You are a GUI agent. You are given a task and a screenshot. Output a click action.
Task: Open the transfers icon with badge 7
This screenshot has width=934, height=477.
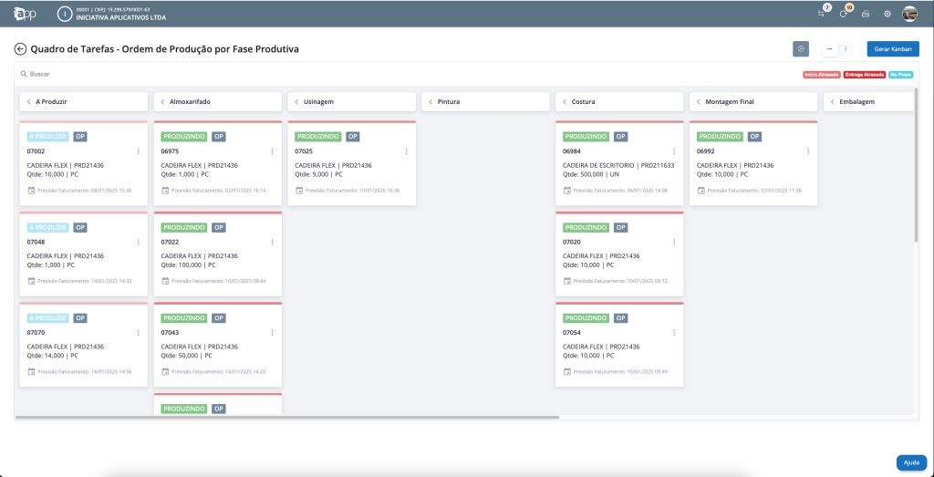click(x=822, y=14)
